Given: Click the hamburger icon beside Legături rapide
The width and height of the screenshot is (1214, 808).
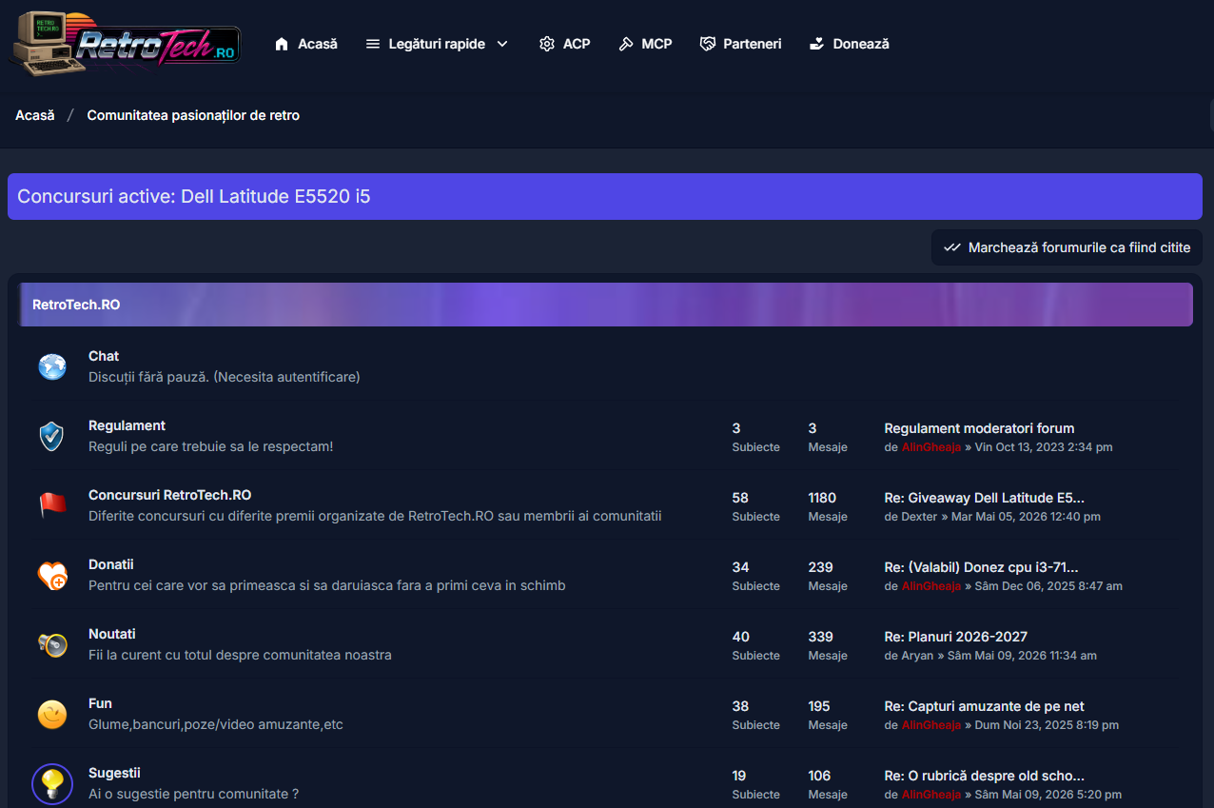Looking at the screenshot, I should coord(373,44).
